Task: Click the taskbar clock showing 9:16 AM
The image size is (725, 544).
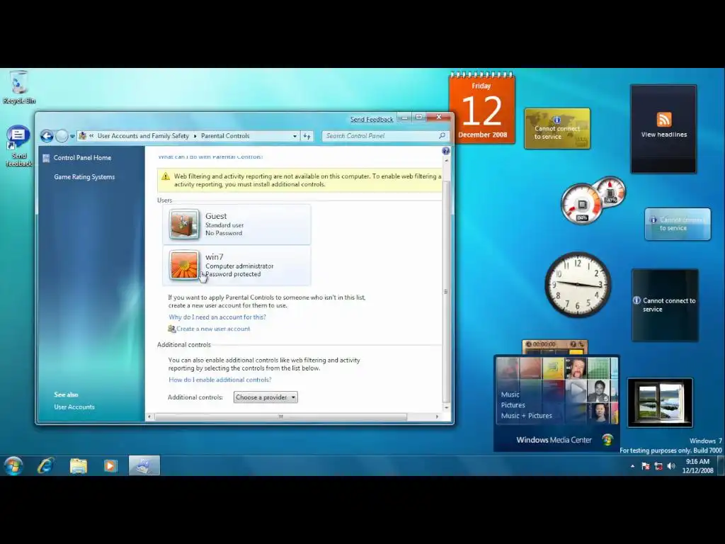Action: point(697,466)
